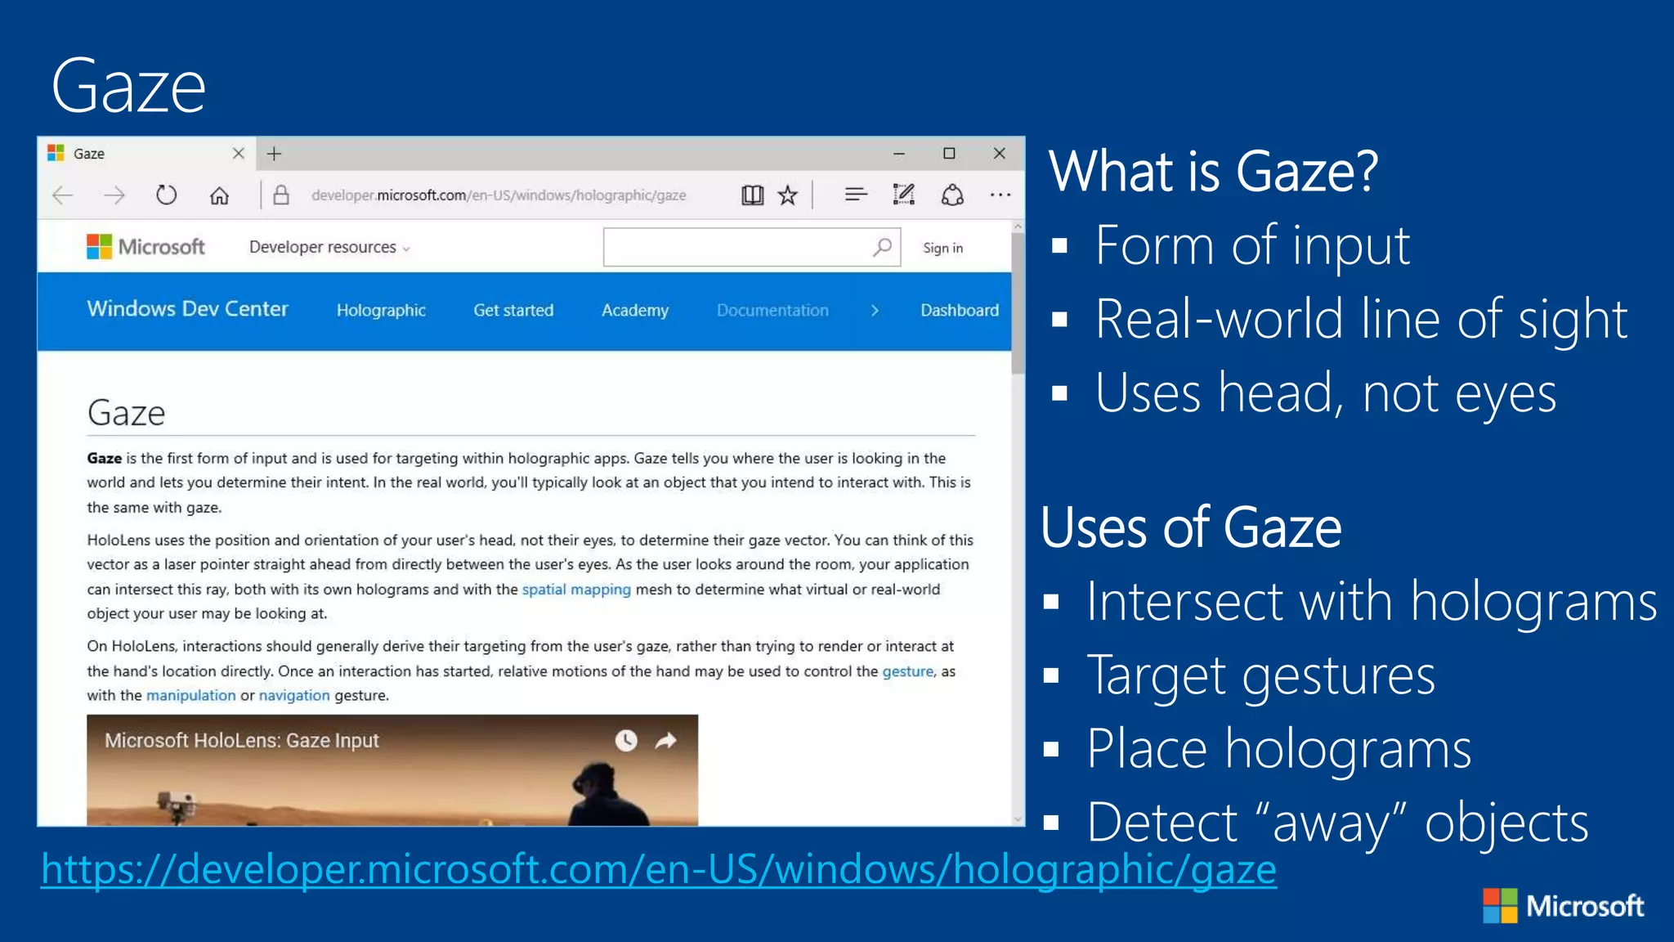Image resolution: width=1674 pixels, height=942 pixels.
Task: Click the scrollbar down arrow
Action: point(1018,819)
